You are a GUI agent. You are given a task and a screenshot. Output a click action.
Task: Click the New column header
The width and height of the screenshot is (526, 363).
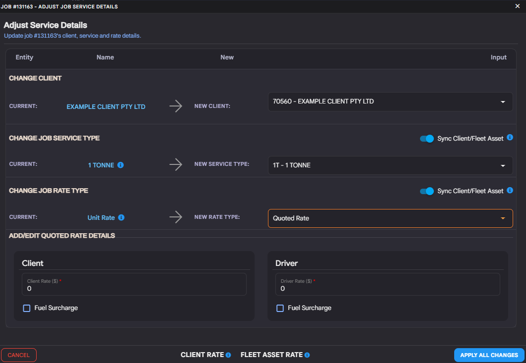tap(227, 57)
